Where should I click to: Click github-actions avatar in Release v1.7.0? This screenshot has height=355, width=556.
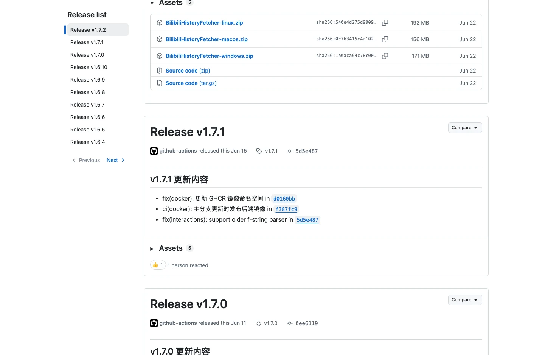(x=154, y=323)
